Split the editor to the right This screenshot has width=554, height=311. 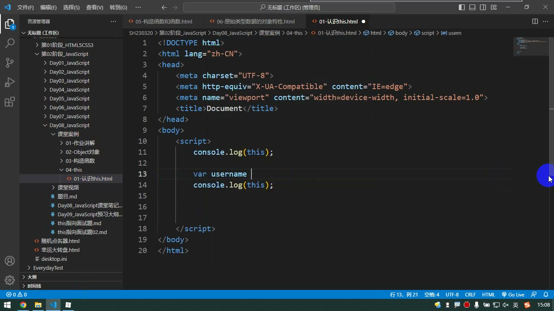click(x=535, y=21)
